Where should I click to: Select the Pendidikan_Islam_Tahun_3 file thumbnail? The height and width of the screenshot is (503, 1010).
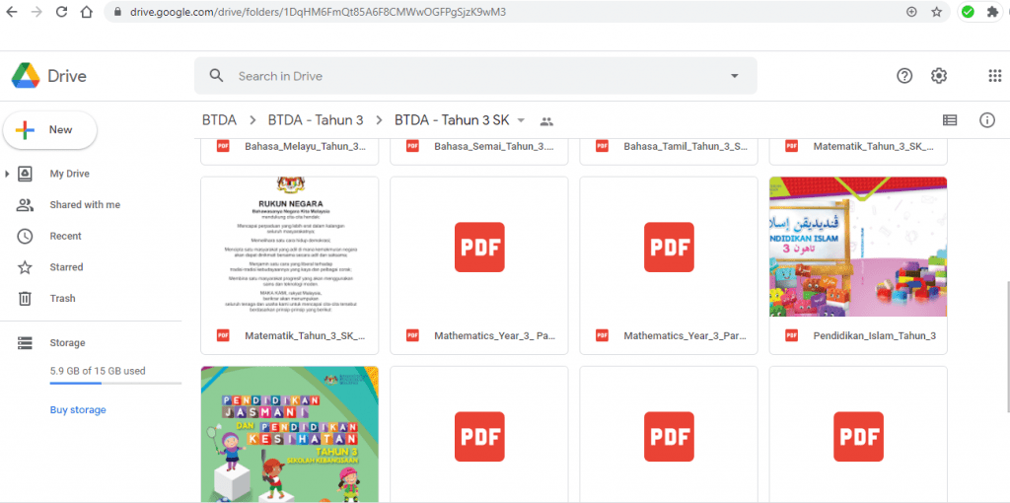point(858,247)
